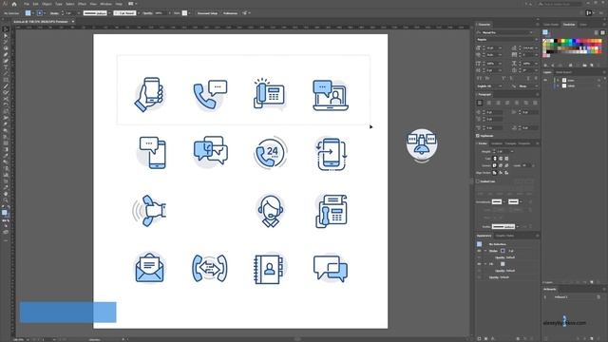Toggle visibility of the Icons layer
This screenshot has height=342, width=608.
545,80
